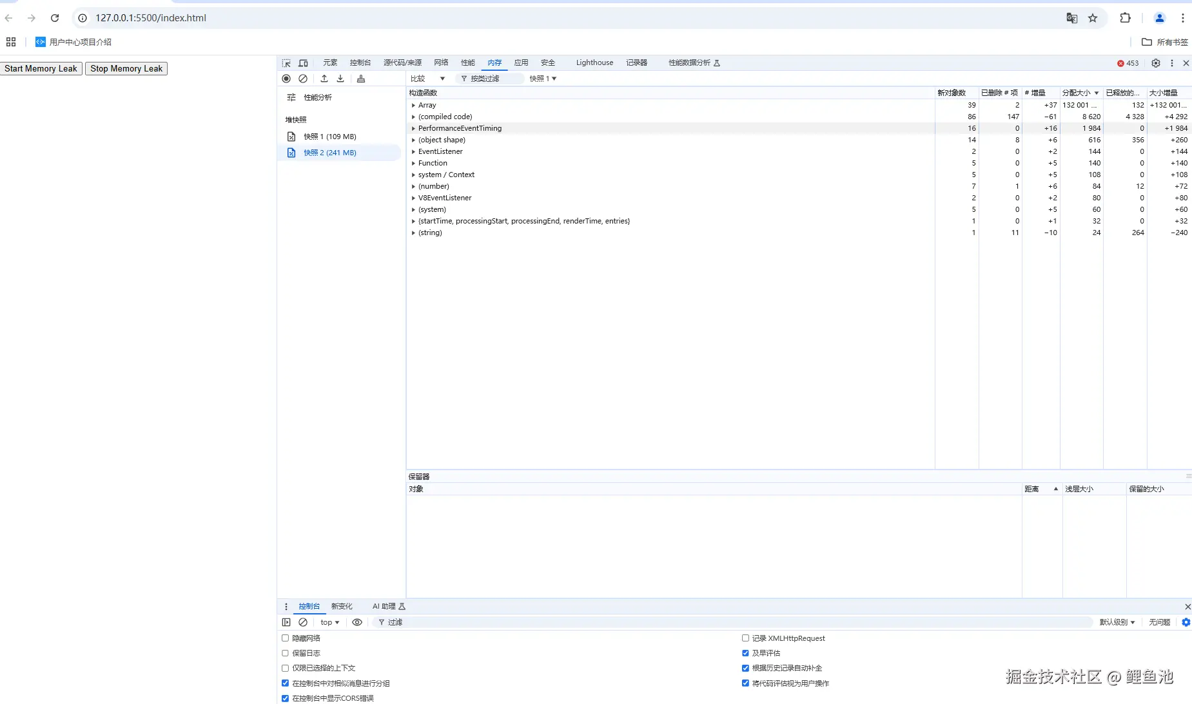Screen dimensions: 1192x704
Task: Clear all profiles icon in memory toolbar
Action: tap(303, 79)
